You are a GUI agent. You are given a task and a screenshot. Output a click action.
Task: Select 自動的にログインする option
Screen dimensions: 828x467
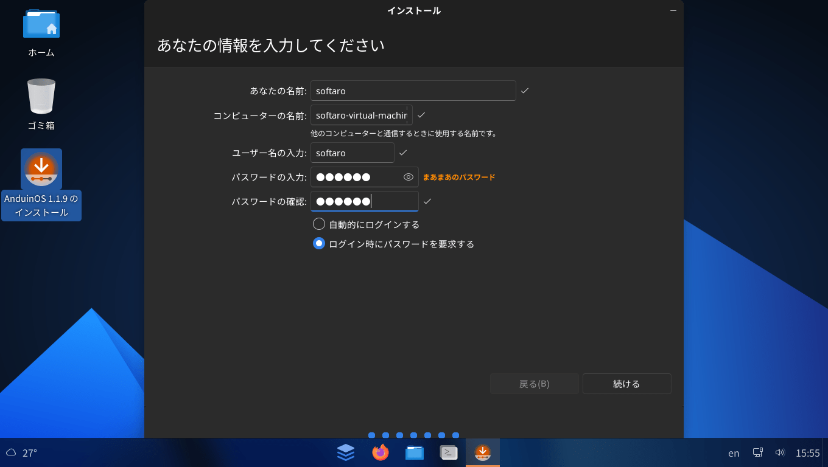pyautogui.click(x=319, y=224)
